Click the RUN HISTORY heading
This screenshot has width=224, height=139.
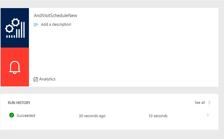[19, 103]
